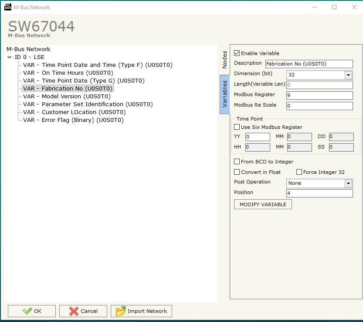Click the Import Network button
Image resolution: width=363 pixels, height=322 pixels.
click(141, 311)
